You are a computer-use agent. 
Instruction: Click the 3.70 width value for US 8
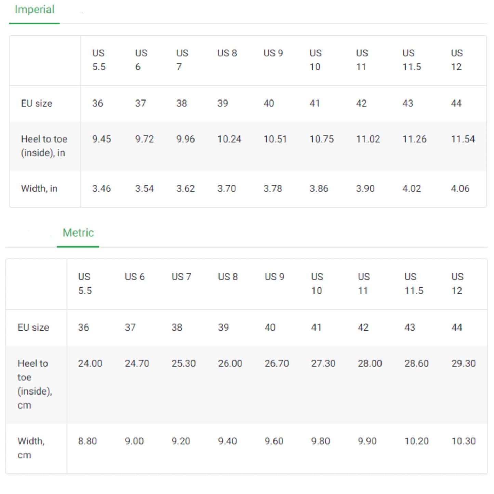click(x=226, y=188)
